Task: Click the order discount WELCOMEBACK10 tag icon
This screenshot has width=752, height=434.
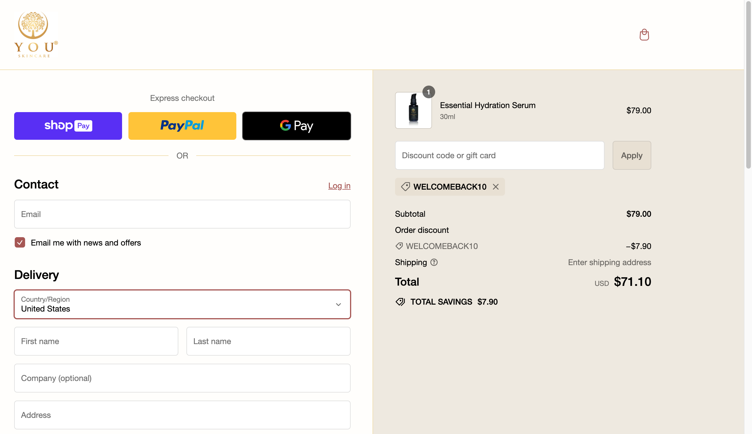Action: pyautogui.click(x=399, y=246)
